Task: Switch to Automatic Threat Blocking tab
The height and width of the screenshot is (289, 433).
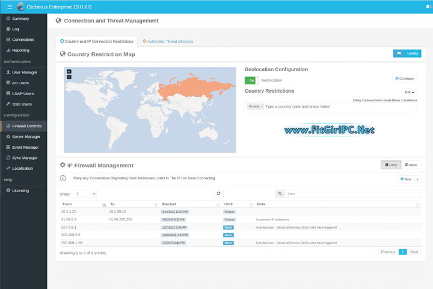Action: (168, 42)
